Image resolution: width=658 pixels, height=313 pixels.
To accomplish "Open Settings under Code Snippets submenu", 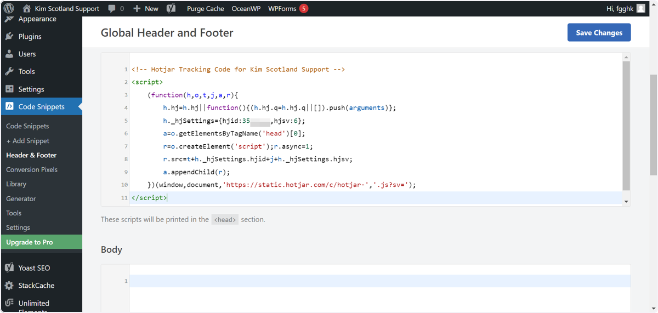I will (18, 227).
